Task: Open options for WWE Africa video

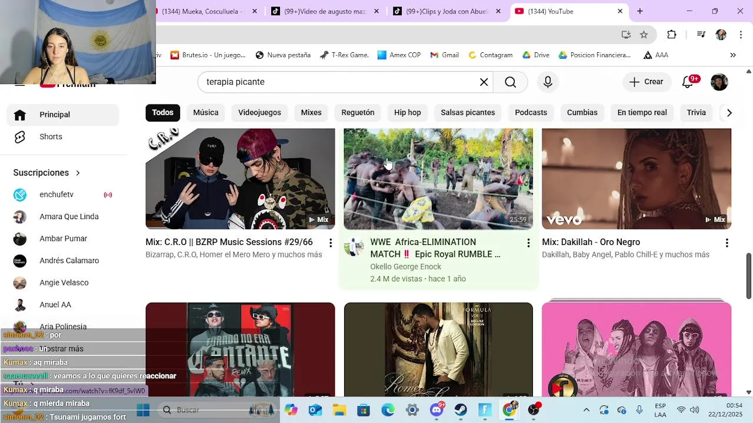Action: click(x=528, y=243)
